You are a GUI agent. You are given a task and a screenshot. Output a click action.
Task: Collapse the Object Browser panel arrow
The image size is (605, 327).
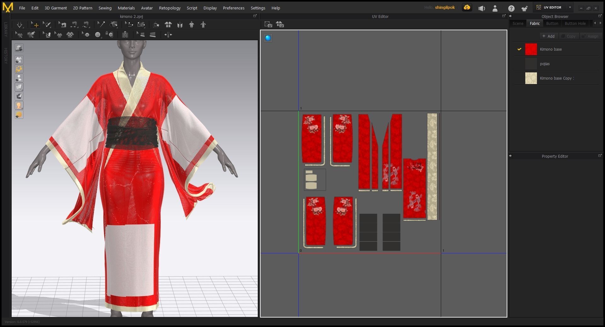click(x=510, y=16)
